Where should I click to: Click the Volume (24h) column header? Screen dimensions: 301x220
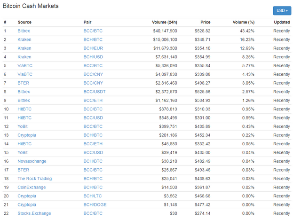click(x=165, y=22)
